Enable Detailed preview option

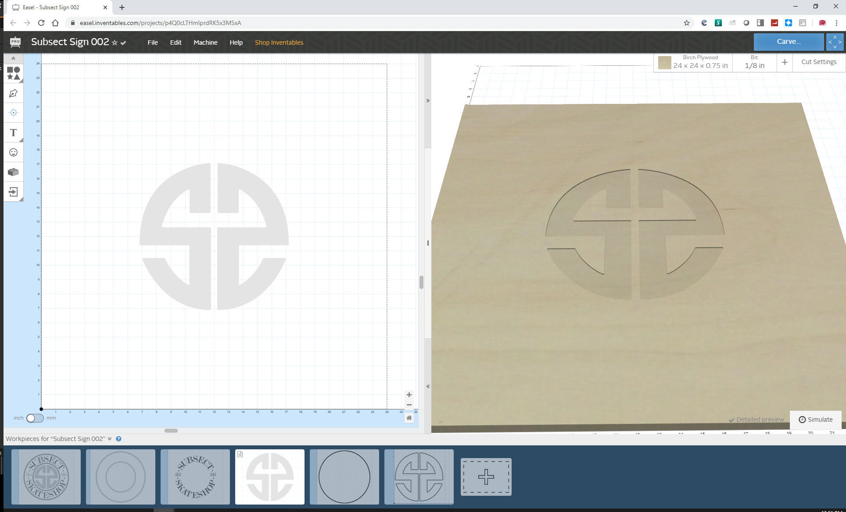point(756,420)
